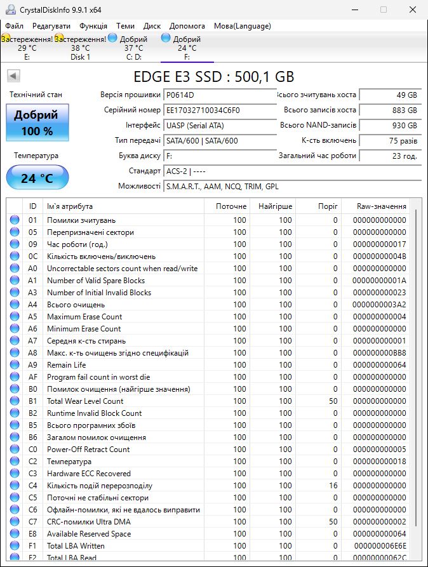Click status orb for A7 row
428x567 pixels.
click(x=15, y=340)
